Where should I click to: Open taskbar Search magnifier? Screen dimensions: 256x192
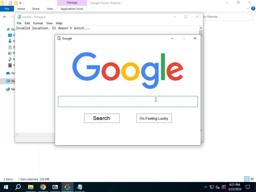point(18,187)
